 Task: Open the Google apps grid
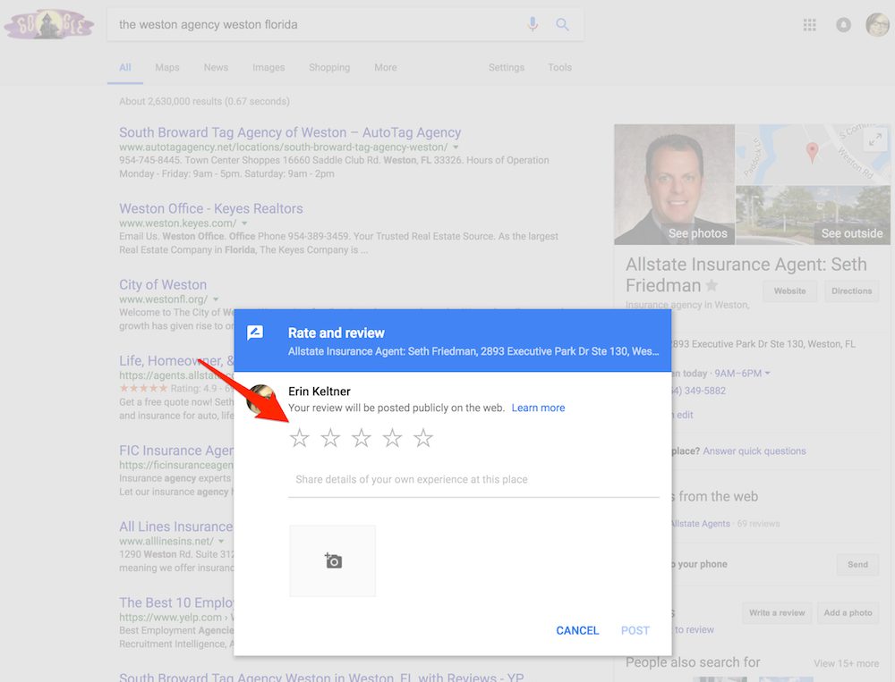point(809,24)
